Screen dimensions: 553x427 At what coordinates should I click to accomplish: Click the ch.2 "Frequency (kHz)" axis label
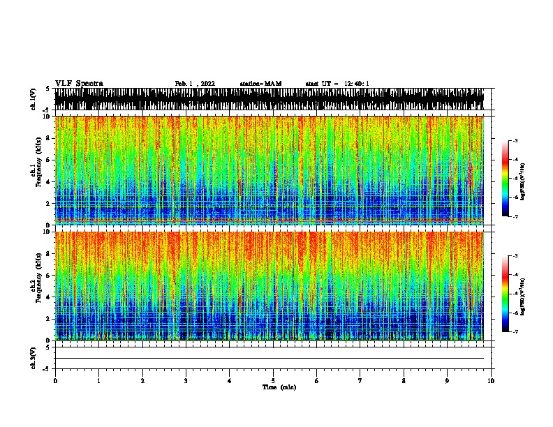click(x=39, y=278)
